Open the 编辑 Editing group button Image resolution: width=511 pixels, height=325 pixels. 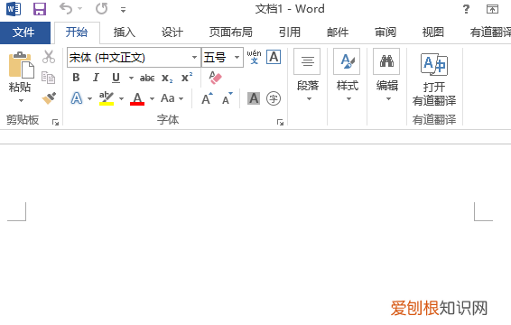[386, 76]
